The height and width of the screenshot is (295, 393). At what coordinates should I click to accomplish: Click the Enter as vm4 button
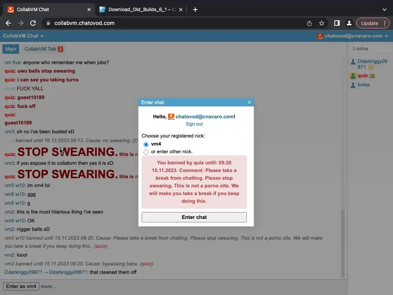tap(21, 286)
